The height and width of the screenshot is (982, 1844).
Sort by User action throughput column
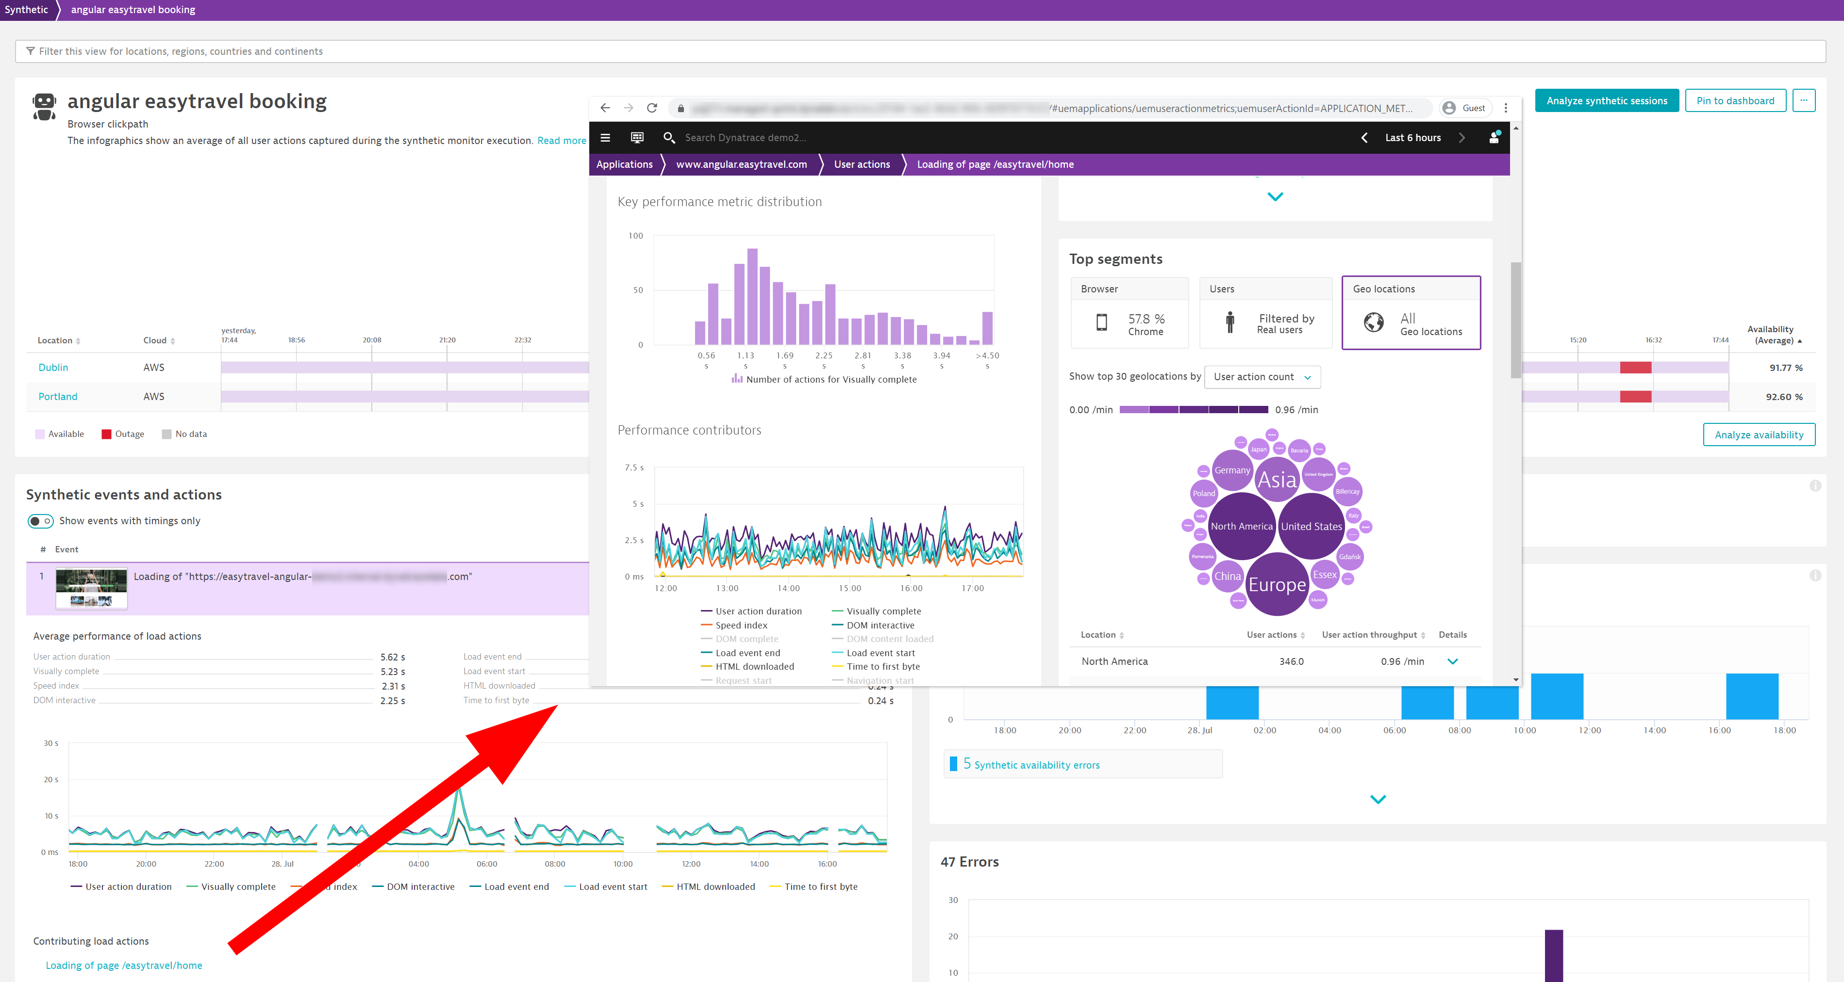tap(1373, 635)
